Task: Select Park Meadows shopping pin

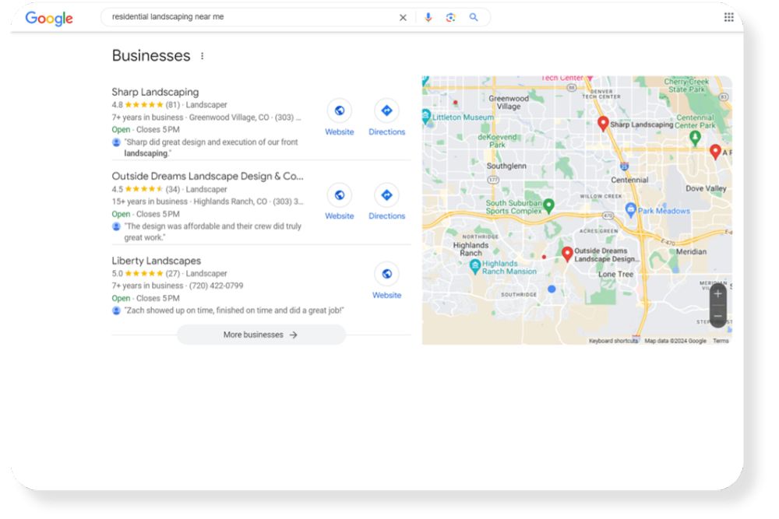Action: 630,210
